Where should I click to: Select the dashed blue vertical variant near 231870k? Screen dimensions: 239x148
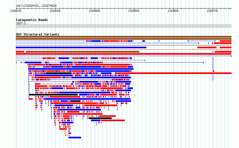[x=213, y=69]
